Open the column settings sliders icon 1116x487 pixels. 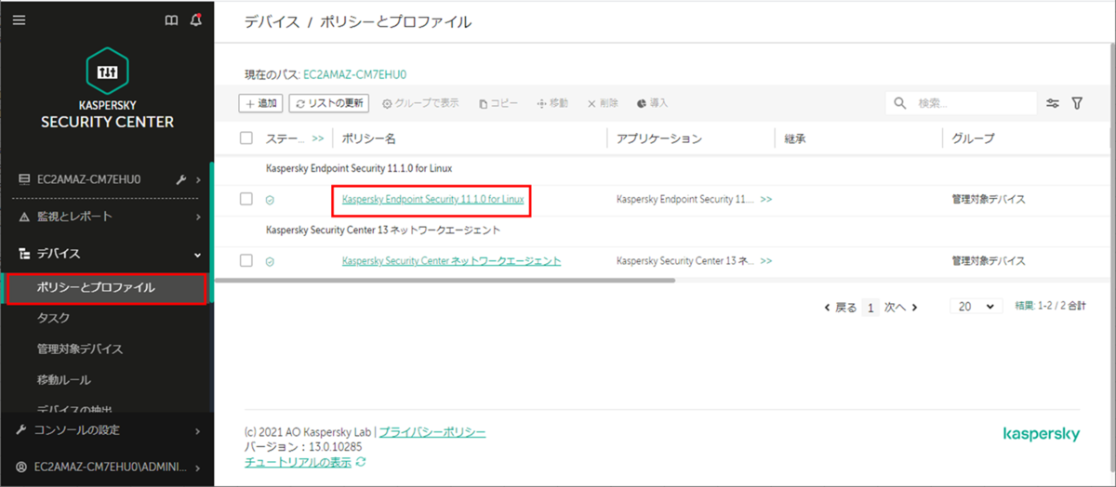[x=1053, y=103]
